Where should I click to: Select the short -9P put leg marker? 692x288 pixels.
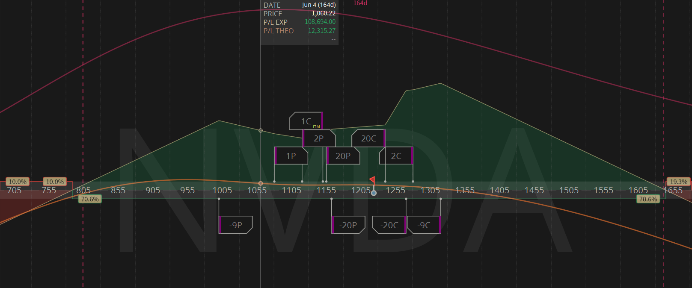point(236,225)
